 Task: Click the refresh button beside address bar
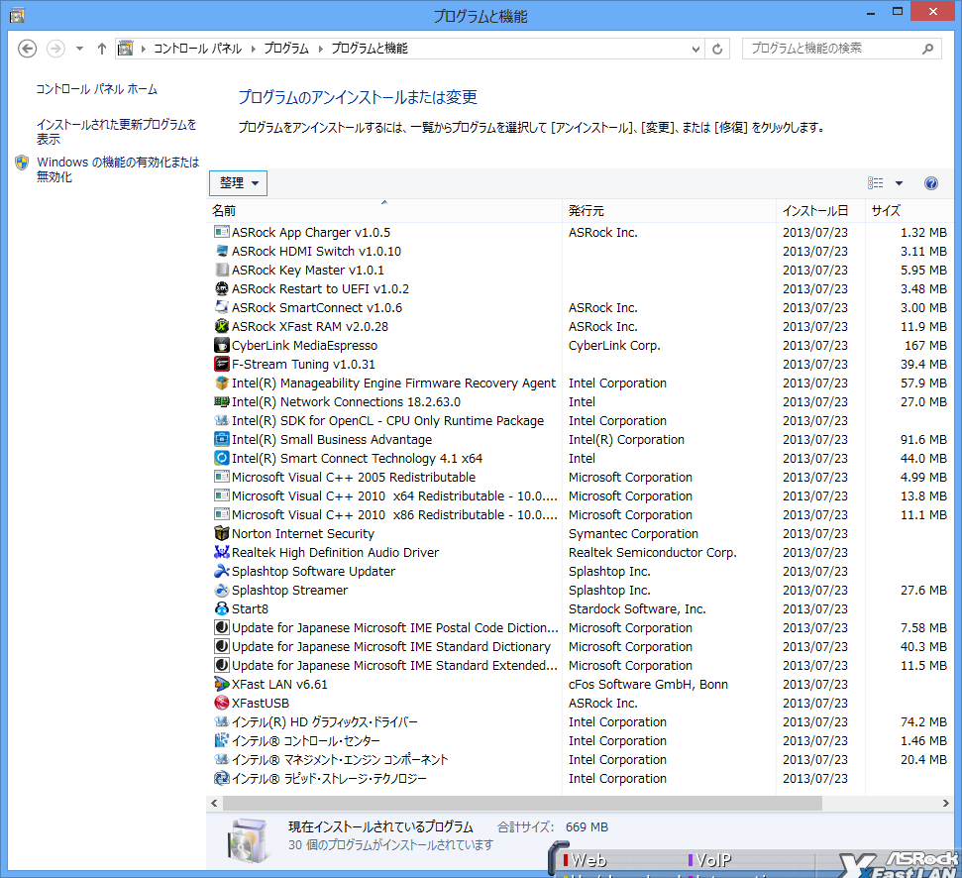[x=717, y=49]
